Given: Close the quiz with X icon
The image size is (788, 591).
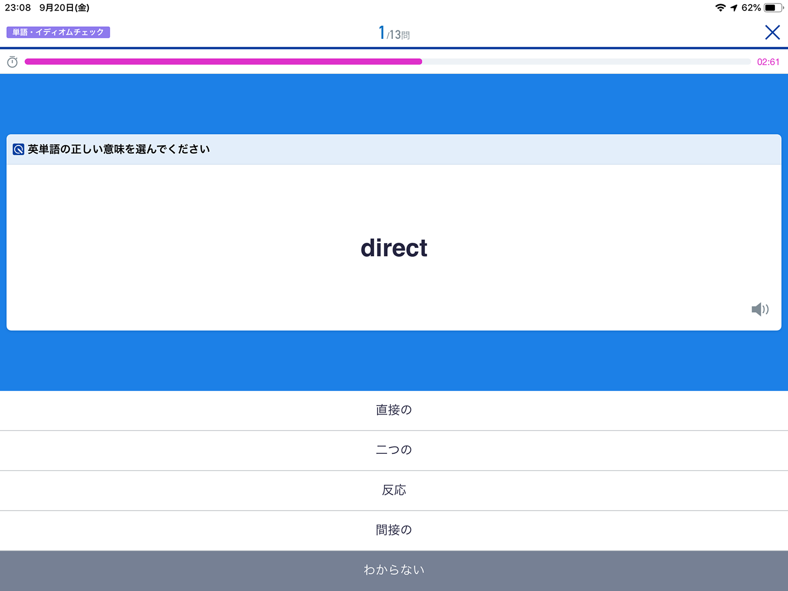Looking at the screenshot, I should coord(772,33).
